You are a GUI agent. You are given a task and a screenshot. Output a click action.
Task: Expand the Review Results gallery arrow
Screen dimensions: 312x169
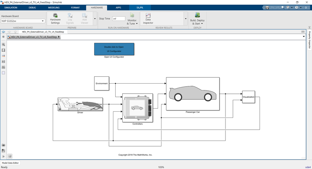click(x=186, y=19)
